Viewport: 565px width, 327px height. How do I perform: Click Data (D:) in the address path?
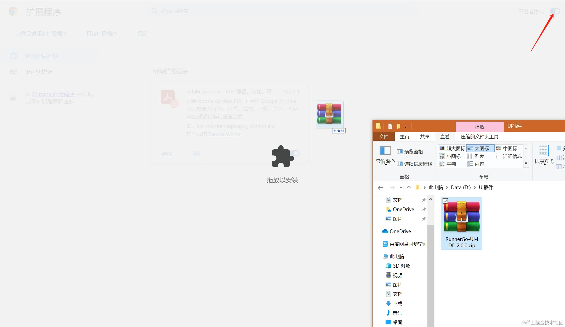(461, 187)
